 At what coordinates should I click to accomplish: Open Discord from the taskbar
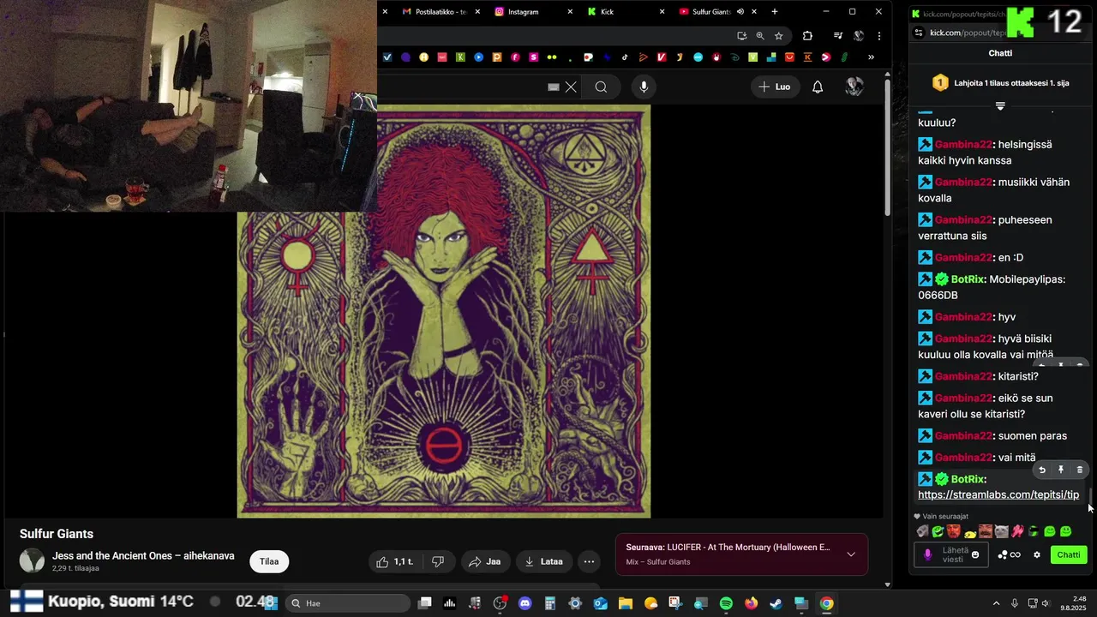tap(525, 603)
